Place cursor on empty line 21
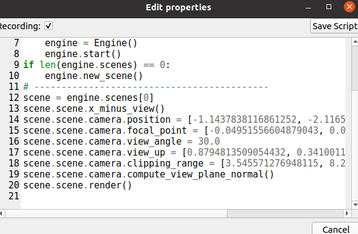 [183, 196]
